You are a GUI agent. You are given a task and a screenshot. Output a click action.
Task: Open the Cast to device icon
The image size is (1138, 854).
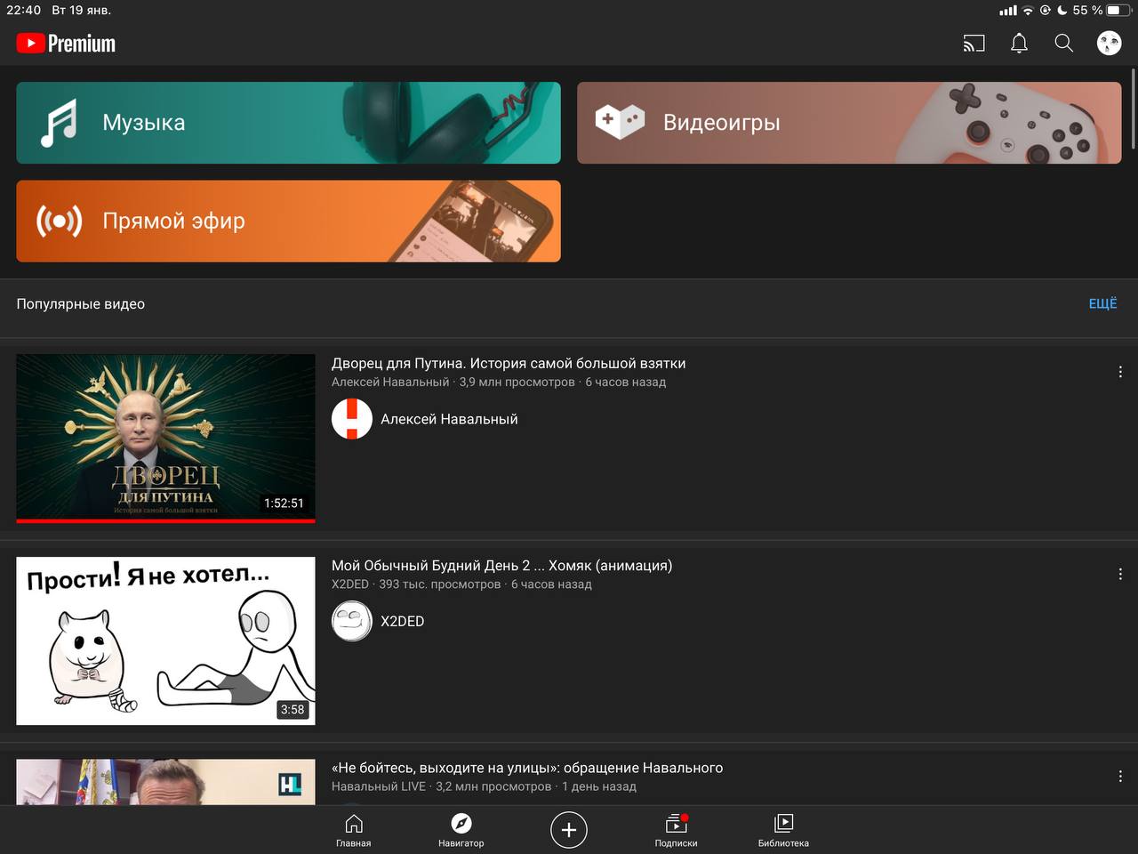974,43
